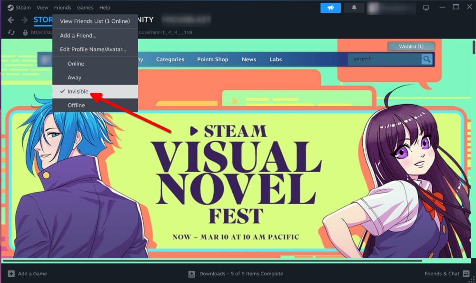The width and height of the screenshot is (476, 283).
Task: Go back with the left arrow
Action: [x=11, y=20]
